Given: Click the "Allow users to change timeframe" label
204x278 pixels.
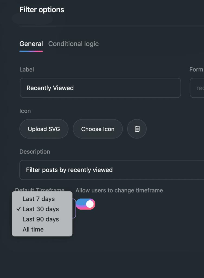Looking at the screenshot, I should click(x=119, y=190).
